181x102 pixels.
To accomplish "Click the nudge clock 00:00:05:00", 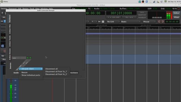I will (x=172, y=22).
